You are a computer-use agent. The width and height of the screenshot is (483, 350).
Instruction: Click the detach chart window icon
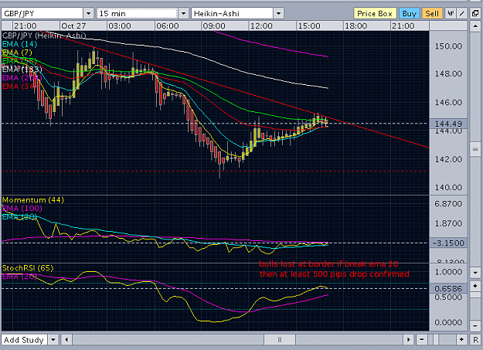[x=475, y=13]
